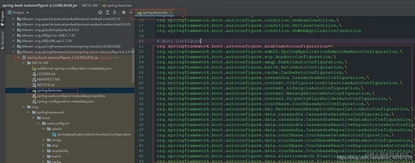The height and width of the screenshot is (163, 415).
Task: Click the Collapse All toolbar icon
Action: [114, 12]
